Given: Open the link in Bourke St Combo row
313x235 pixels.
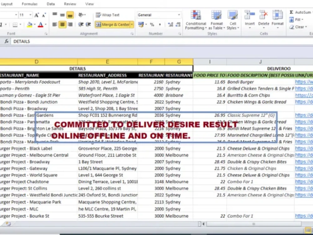Looking at the screenshot, I should click(304, 216).
